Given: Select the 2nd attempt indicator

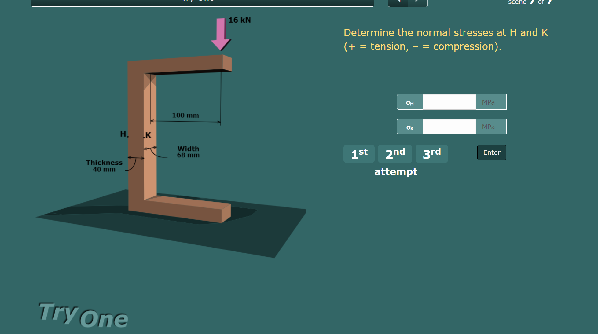Looking at the screenshot, I should click(x=395, y=154).
